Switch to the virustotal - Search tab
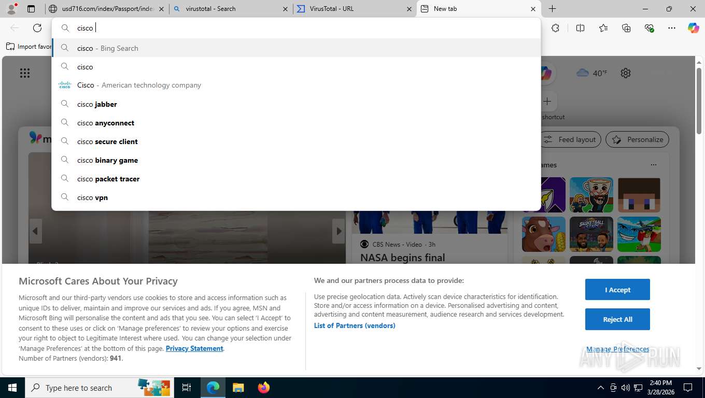 click(x=231, y=9)
